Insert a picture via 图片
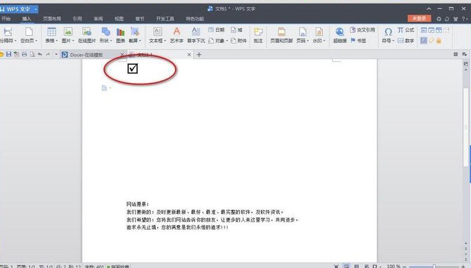This screenshot has width=471, height=268. pyautogui.click(x=68, y=35)
